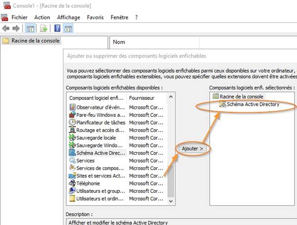Open the Fenêtre menu

119,17
